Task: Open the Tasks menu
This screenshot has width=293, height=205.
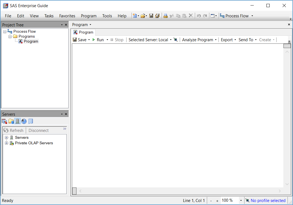Action: pos(49,16)
